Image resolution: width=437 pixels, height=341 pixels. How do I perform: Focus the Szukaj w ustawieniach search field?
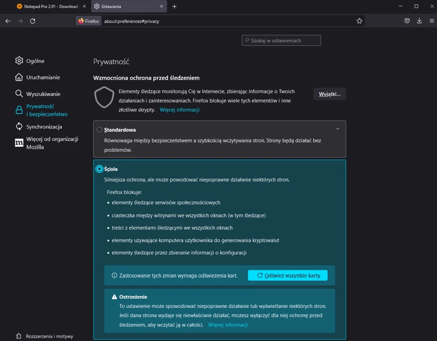click(x=281, y=40)
